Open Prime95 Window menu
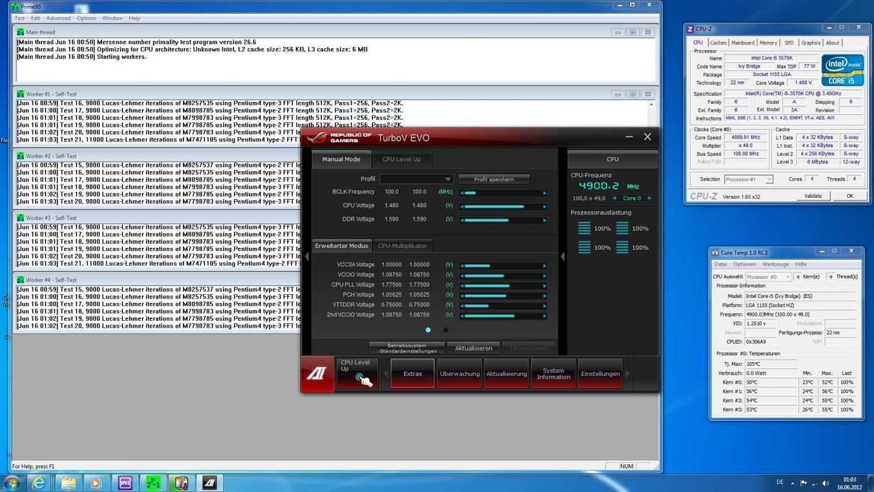This screenshot has height=492, width=874. point(112,18)
